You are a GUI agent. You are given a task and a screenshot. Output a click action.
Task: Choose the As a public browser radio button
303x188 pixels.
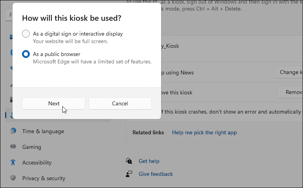[x=26, y=54]
